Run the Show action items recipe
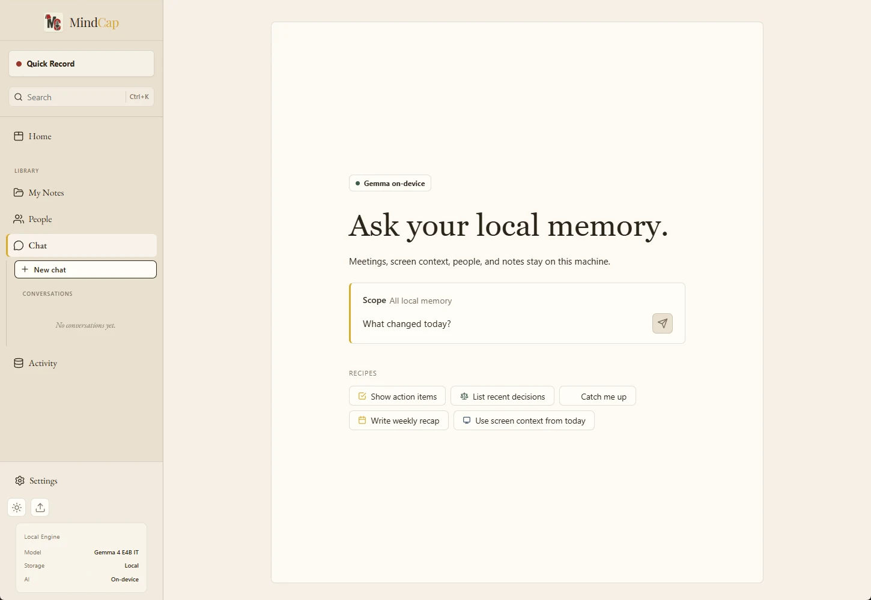 (x=397, y=397)
